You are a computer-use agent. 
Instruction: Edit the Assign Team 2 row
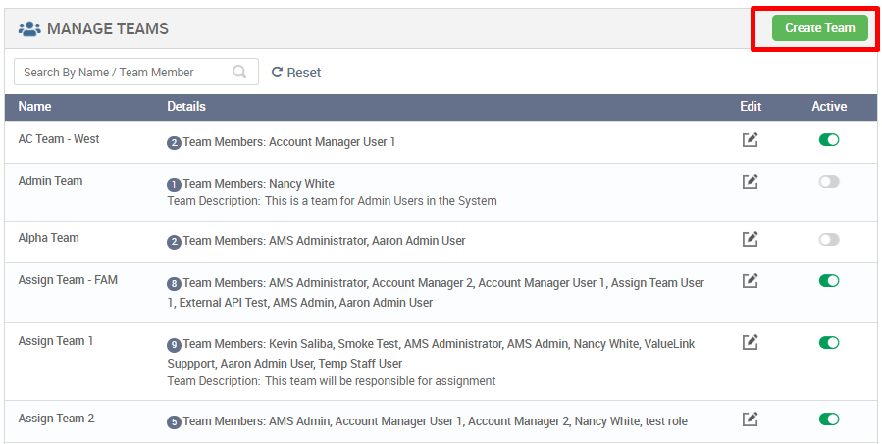pyautogui.click(x=750, y=419)
